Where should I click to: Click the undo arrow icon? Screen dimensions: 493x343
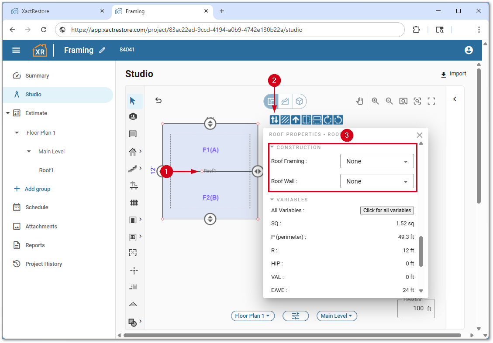pos(159,101)
